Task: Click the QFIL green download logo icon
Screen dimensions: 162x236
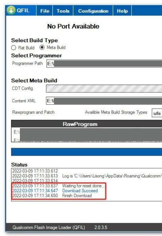Action: click(x=11, y=10)
